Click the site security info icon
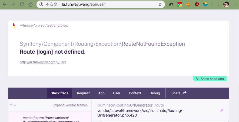The image size is (239, 122). pyautogui.click(x=41, y=4)
